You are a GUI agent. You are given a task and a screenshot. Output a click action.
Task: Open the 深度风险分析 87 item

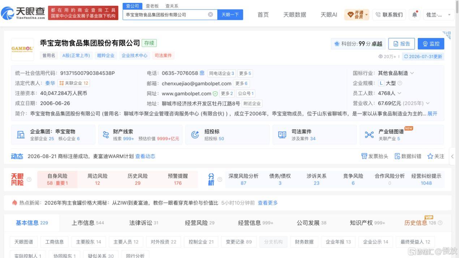tap(244, 179)
